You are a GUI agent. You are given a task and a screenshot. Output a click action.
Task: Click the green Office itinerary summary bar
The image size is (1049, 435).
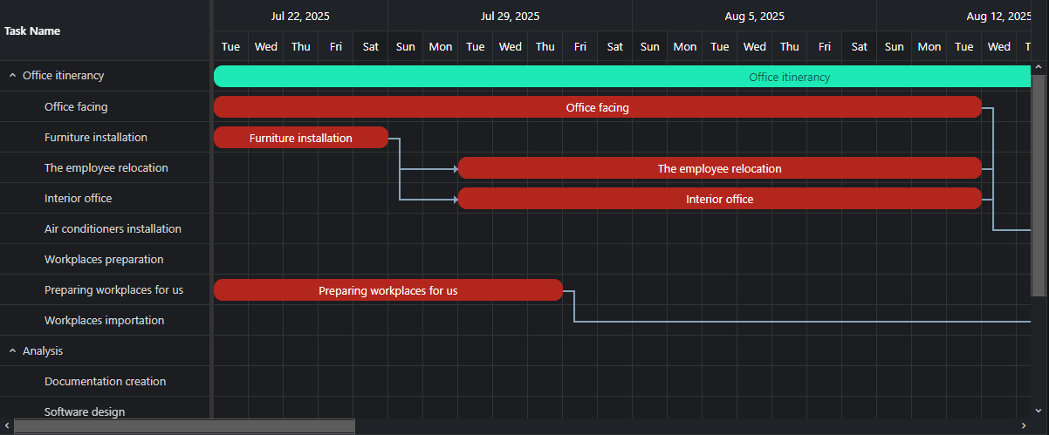[622, 77]
